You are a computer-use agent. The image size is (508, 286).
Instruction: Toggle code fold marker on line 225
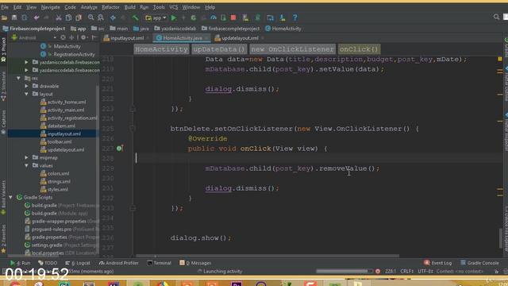133,129
